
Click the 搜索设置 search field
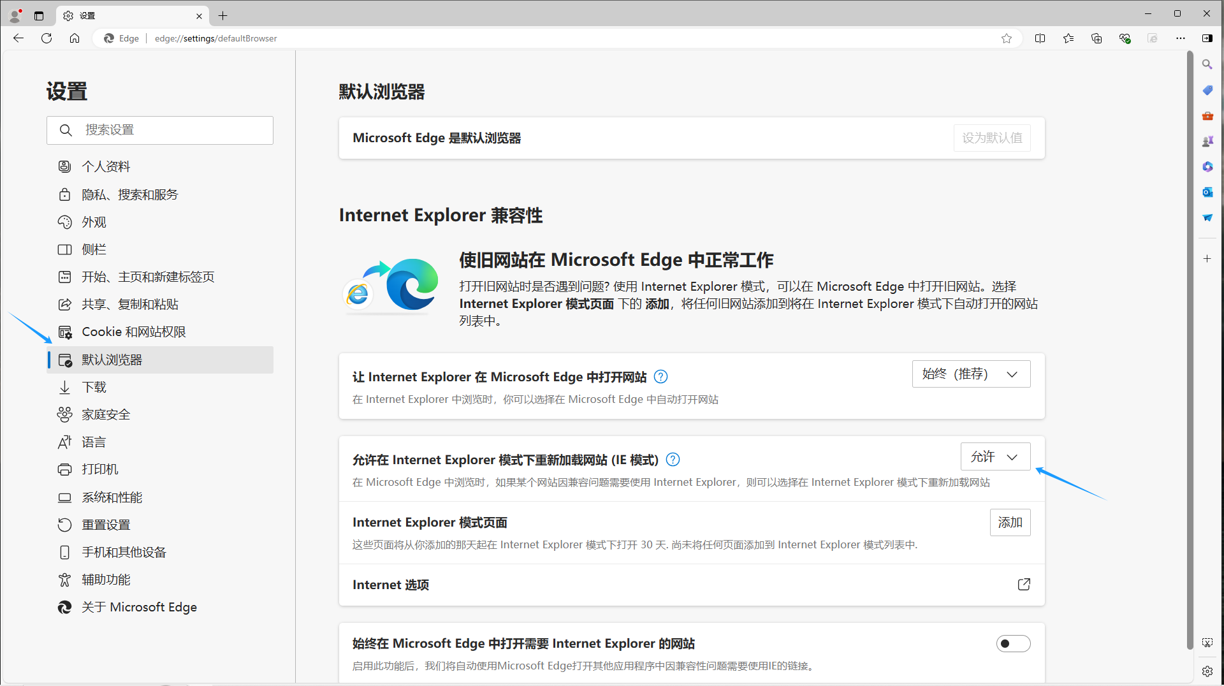click(x=160, y=130)
